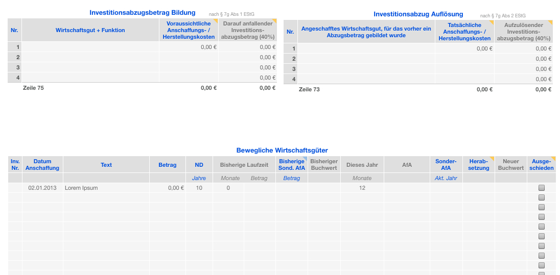Viewport: 560px width, 275px height.
Task: Select the date cell 02.01.2013
Action: (x=42, y=188)
